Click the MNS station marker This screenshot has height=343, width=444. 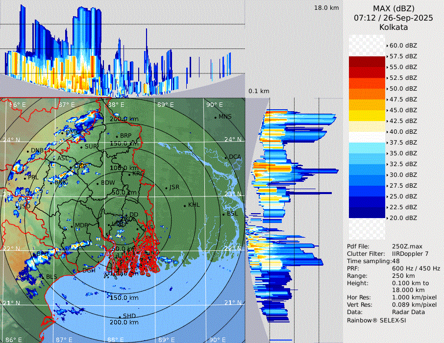coord(215,117)
